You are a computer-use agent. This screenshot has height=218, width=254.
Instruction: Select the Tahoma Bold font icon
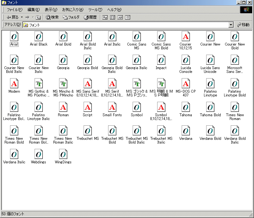[x=210, y=107]
